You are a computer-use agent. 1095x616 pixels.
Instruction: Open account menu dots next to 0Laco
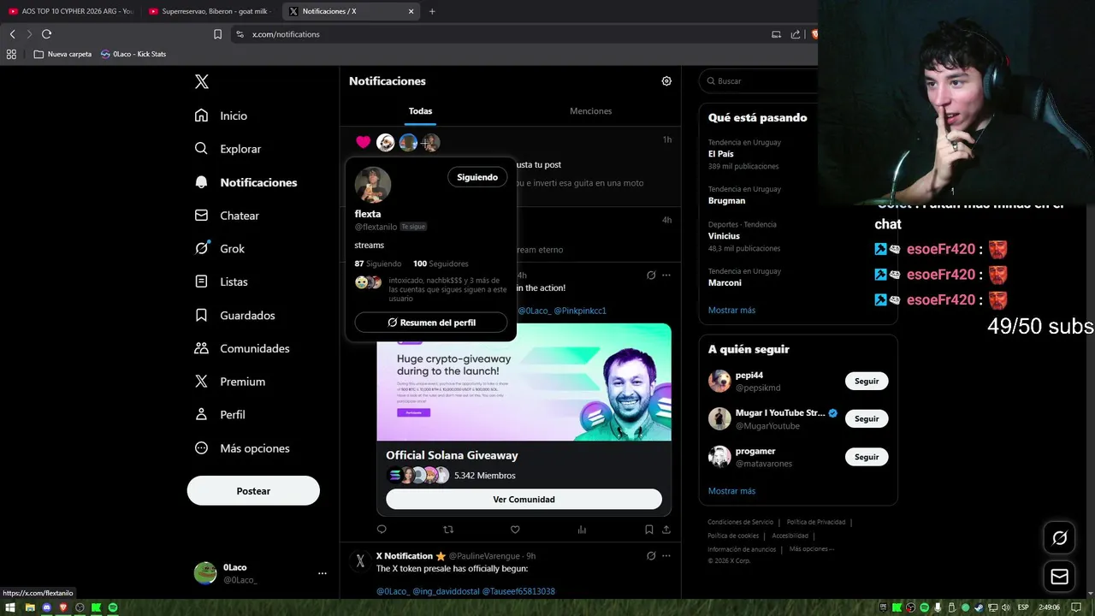(x=323, y=573)
